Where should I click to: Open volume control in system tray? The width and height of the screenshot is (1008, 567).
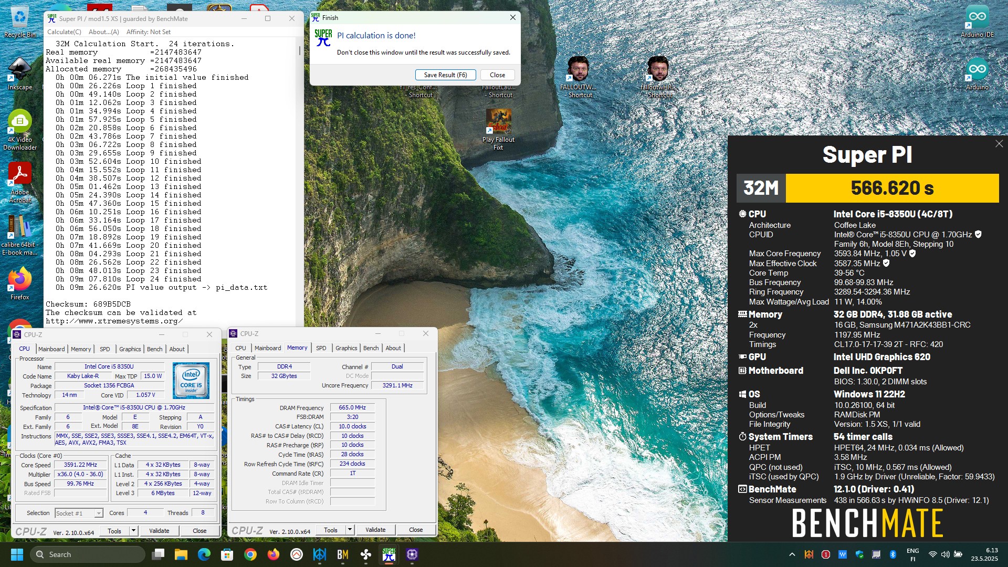pos(946,554)
